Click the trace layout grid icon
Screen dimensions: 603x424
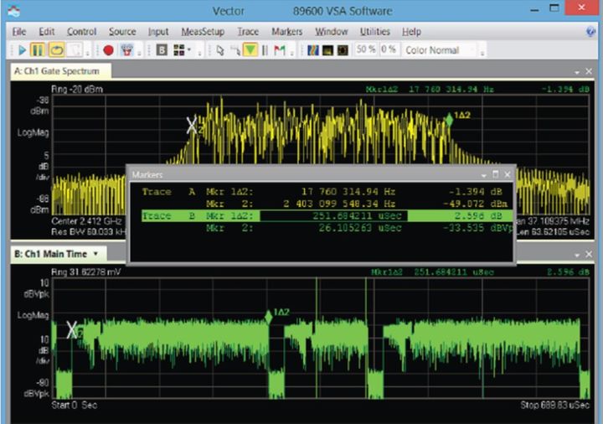point(179,50)
